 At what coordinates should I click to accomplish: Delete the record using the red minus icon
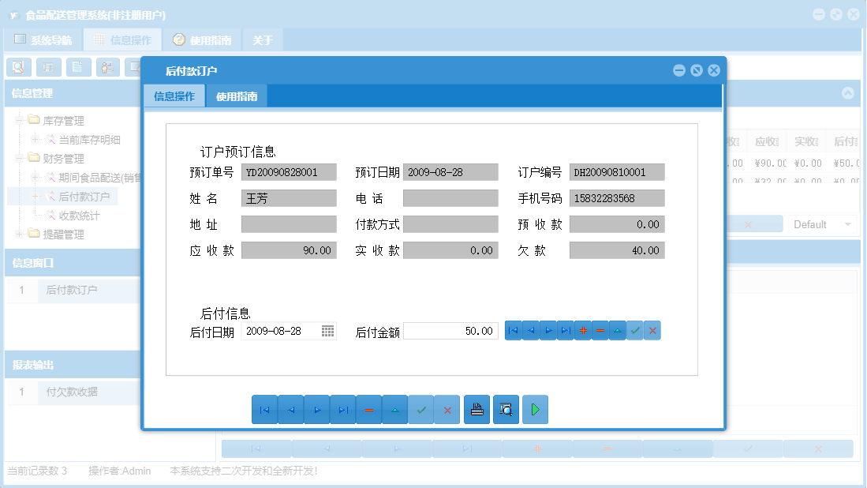pos(600,330)
